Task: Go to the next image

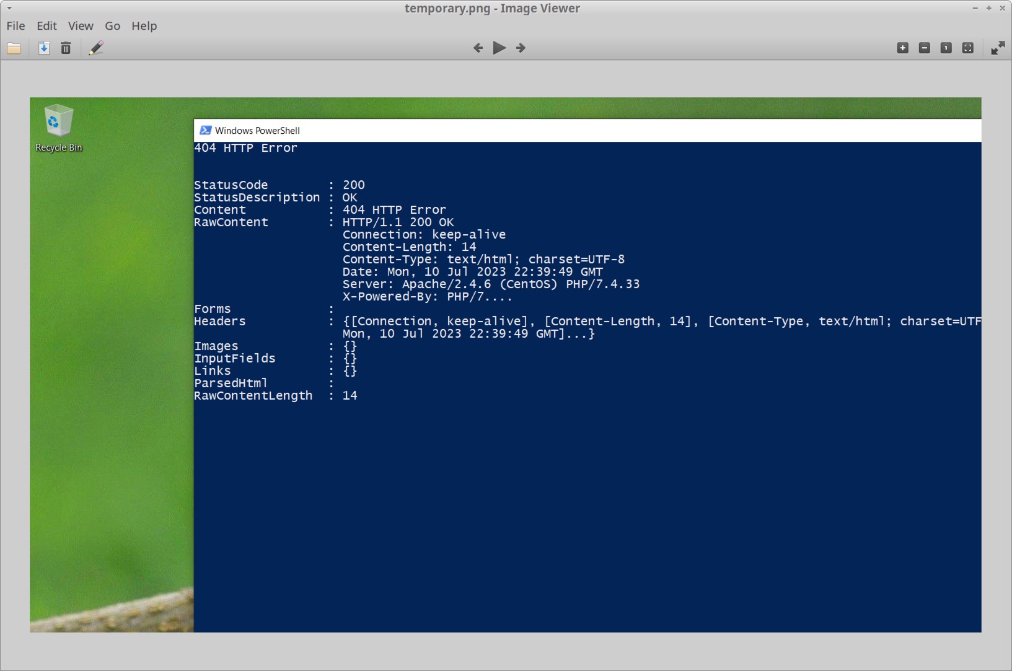Action: point(521,48)
